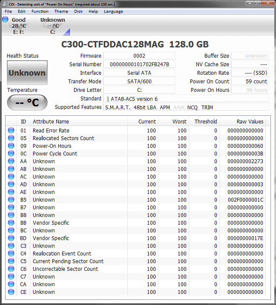Select the Power Cycle Count name
Viewport: 276px width, 305px height.
55,154
